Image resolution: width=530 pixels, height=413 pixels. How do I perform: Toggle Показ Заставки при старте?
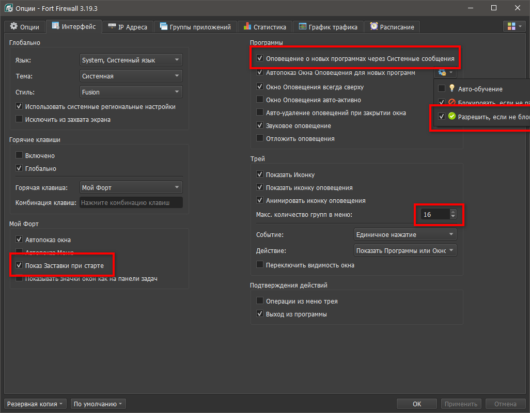60,266
